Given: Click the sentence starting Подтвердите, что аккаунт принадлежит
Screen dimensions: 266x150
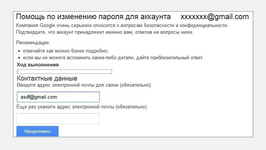Looking at the screenshot, I should point(105,32).
